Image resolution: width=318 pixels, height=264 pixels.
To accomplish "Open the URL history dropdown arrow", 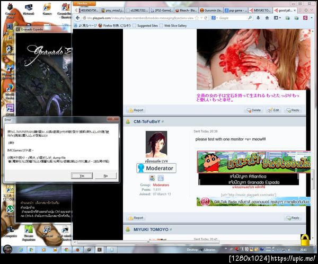I will coord(201,18).
